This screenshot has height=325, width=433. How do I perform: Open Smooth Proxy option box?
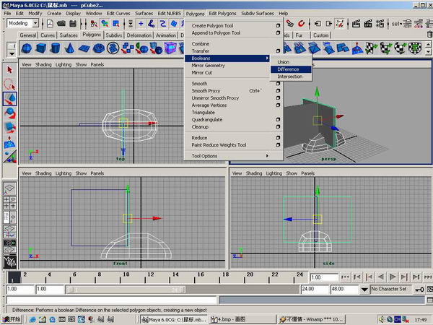click(x=278, y=91)
